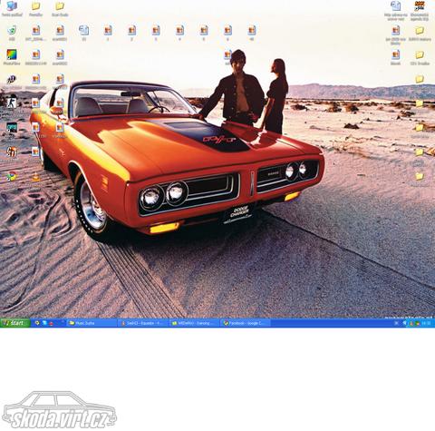Launch Google Chrome from the desktop

pos(12,176)
